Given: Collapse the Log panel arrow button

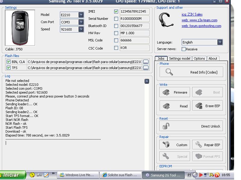Looking at the screenshot, I should tap(147, 81).
